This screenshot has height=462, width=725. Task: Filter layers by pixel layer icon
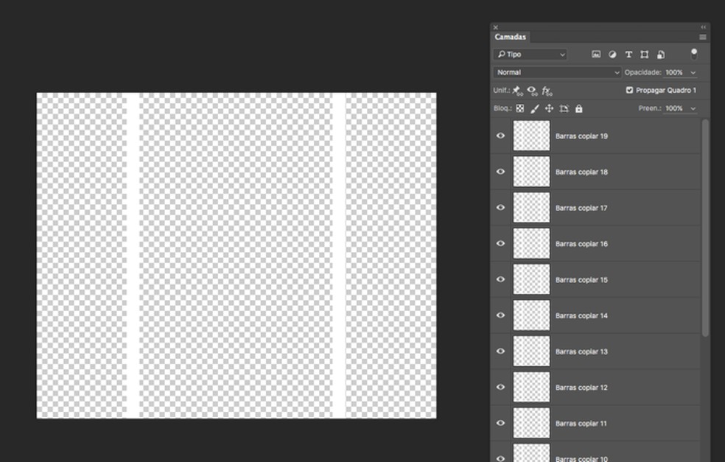tap(596, 55)
